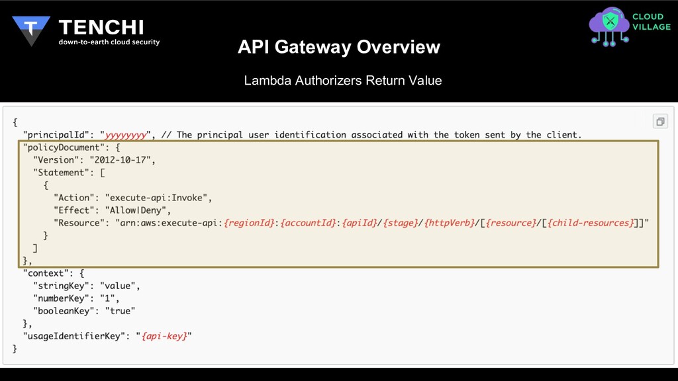Click the {httpVerb} placeholder in Resource
This screenshot has height=381, width=678.
tap(450, 223)
